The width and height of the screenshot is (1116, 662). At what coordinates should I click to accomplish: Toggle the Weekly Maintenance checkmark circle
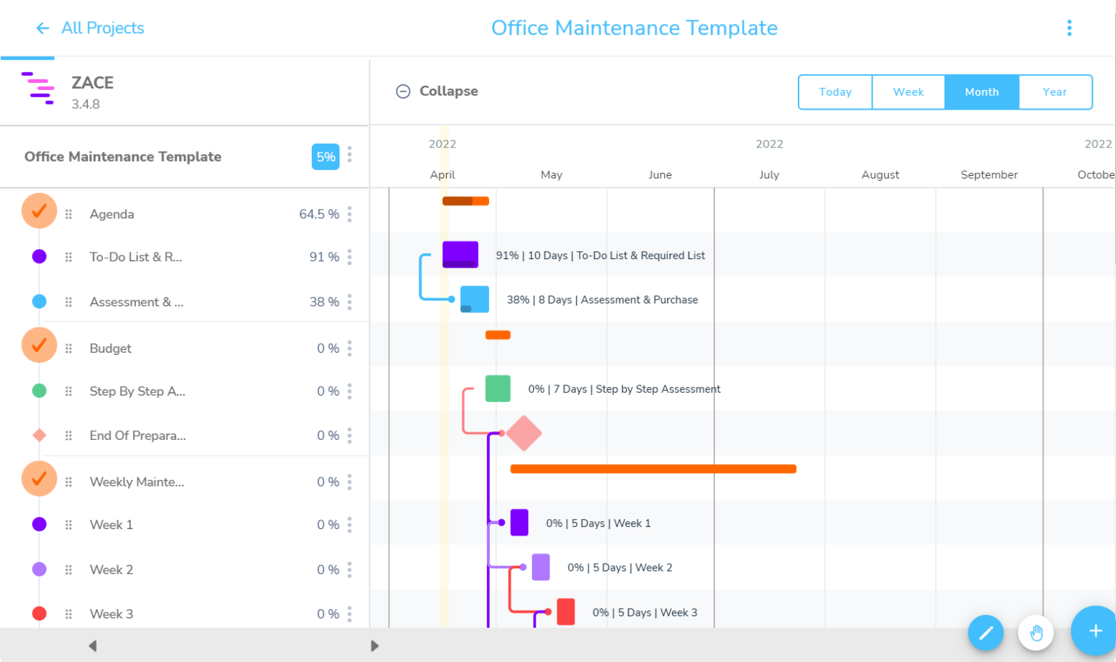tap(39, 478)
